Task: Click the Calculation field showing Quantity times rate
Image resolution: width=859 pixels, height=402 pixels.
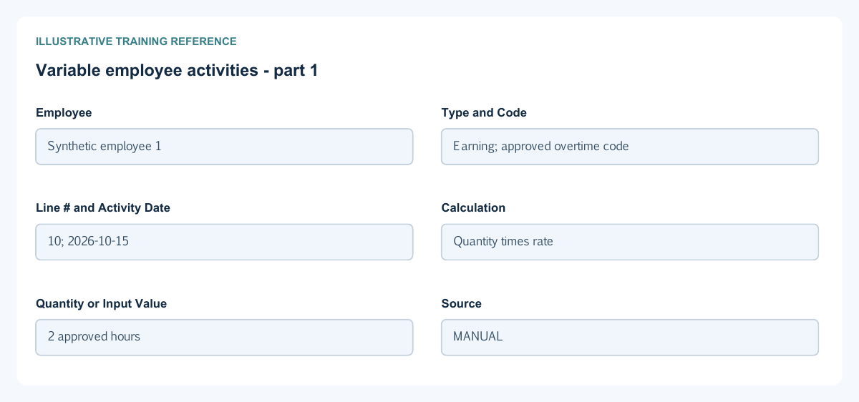Action: (630, 242)
